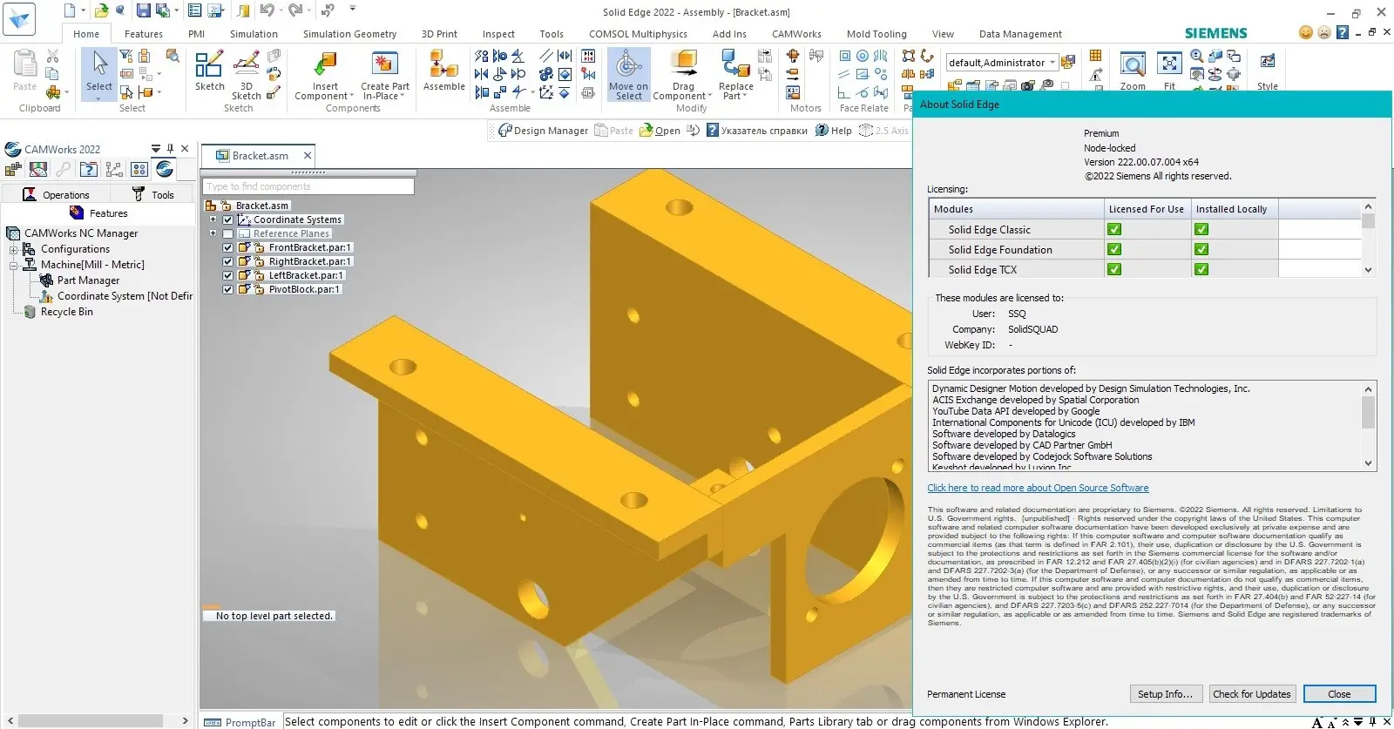Select Features in the CAMWorks panel

click(98, 213)
